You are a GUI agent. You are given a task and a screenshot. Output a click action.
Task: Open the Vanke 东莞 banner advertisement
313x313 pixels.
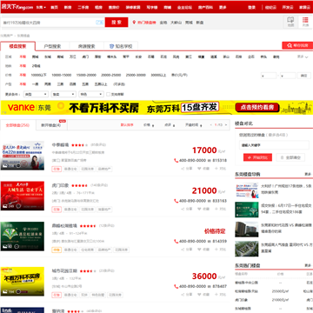(156, 108)
